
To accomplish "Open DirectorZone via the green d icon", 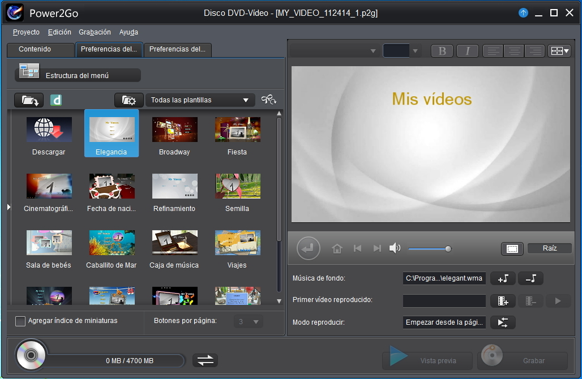I will [x=56, y=100].
